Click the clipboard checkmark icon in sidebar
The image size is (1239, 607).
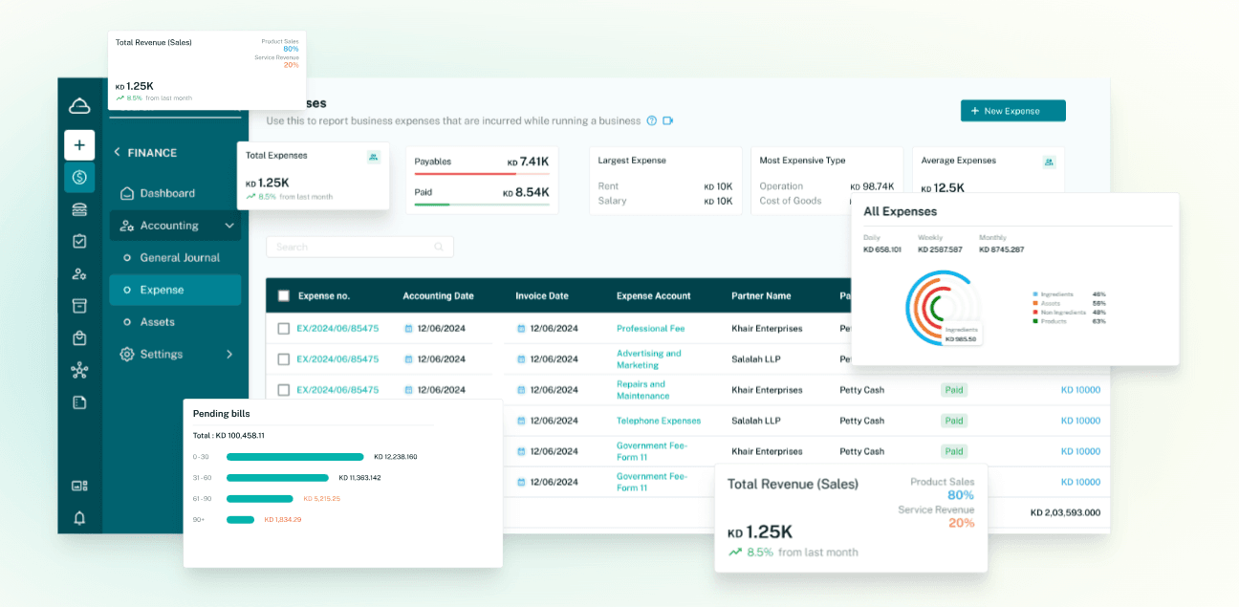[79, 242]
